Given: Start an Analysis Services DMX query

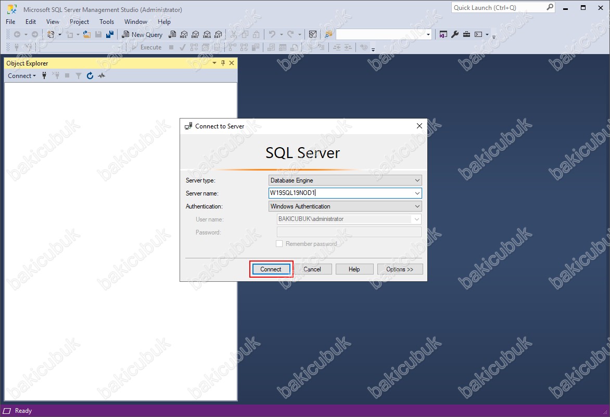Looking at the screenshot, I should (195, 35).
